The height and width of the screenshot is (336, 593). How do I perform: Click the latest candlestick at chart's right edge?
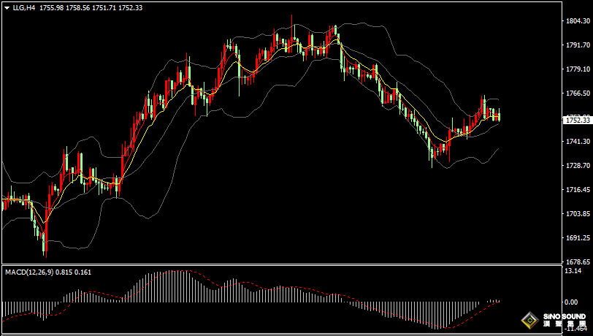tap(498, 116)
